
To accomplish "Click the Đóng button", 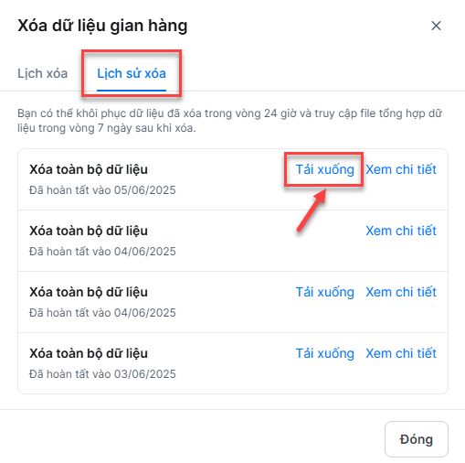I will [417, 439].
